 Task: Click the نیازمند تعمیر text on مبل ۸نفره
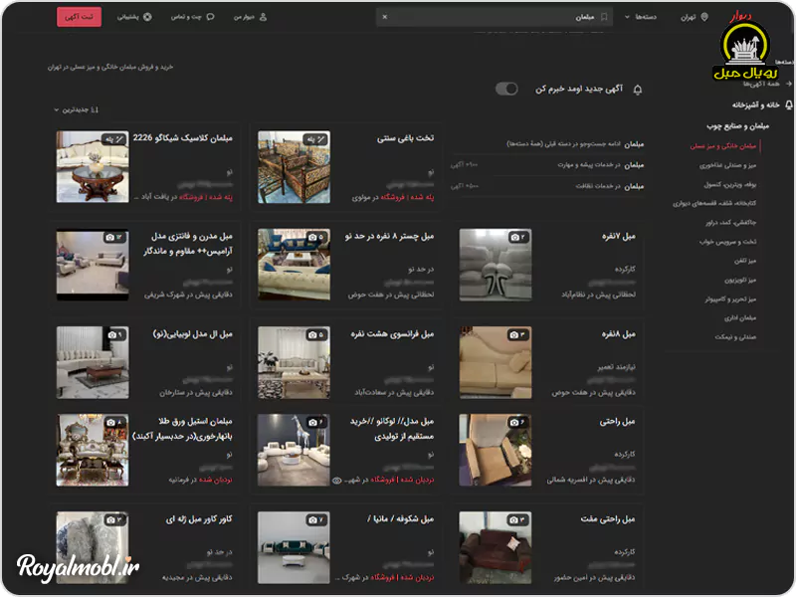[617, 367]
